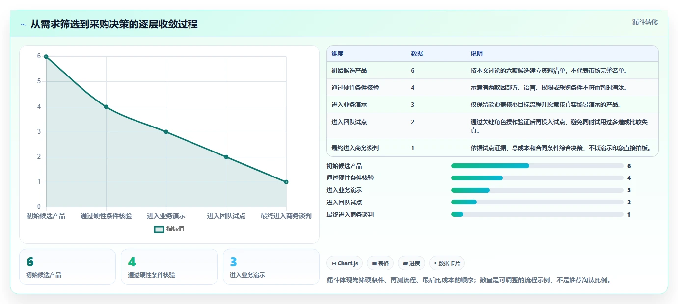
Task: Click x-axis label 初始候选产品
Action: tap(46, 216)
